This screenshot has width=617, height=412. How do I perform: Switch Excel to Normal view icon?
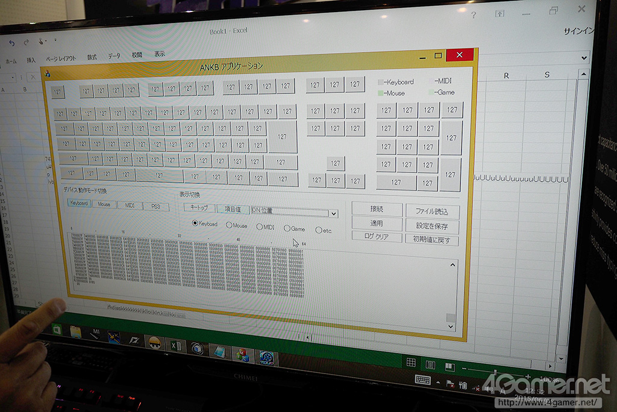[411, 363]
